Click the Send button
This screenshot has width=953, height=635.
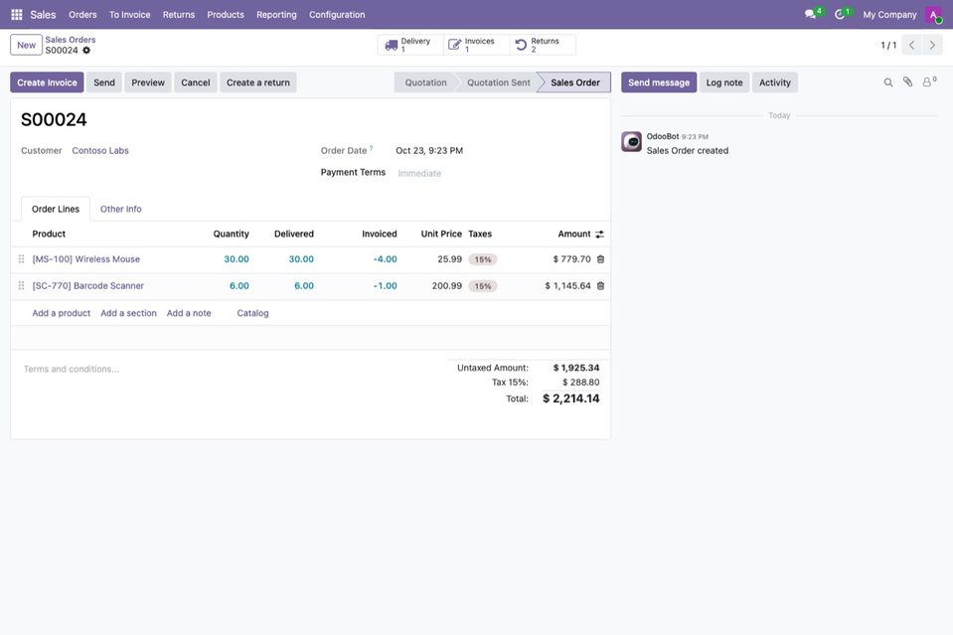[104, 82]
